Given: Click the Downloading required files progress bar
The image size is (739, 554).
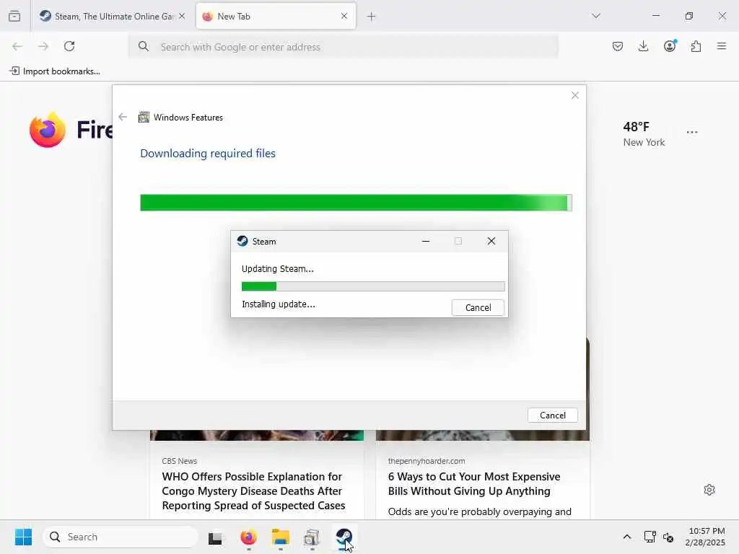Looking at the screenshot, I should (x=356, y=203).
